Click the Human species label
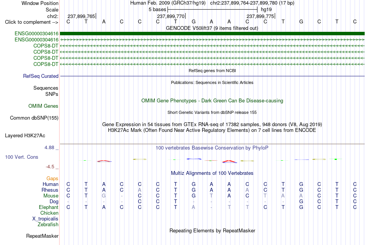The image size is (365, 245). 50,184
